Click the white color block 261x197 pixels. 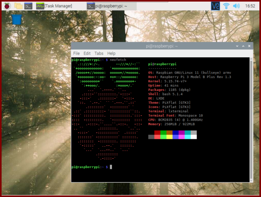pos(194,137)
